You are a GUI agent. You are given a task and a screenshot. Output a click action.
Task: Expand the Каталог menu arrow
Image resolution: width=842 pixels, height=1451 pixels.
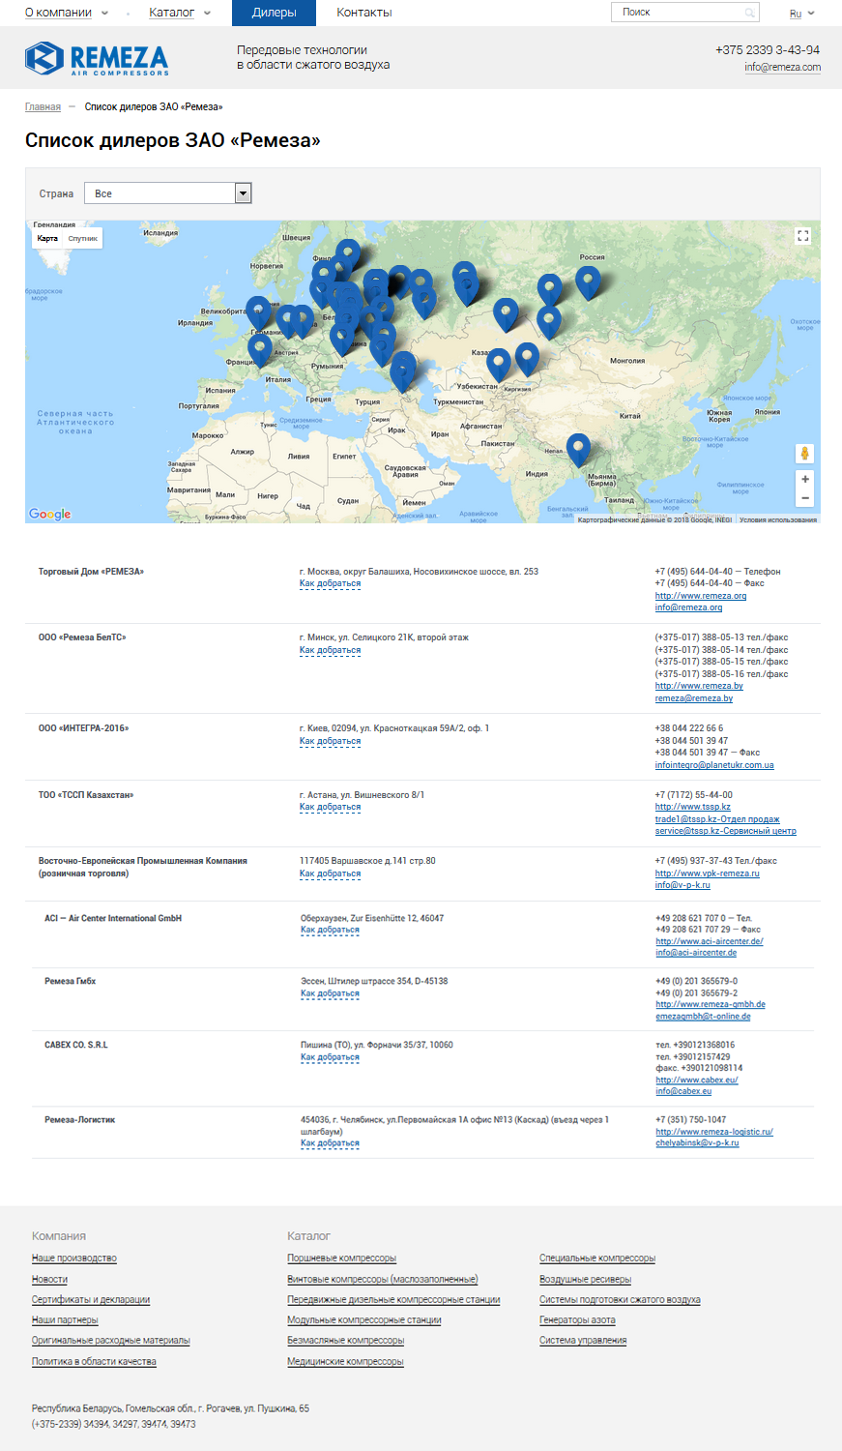pyautogui.click(x=207, y=14)
